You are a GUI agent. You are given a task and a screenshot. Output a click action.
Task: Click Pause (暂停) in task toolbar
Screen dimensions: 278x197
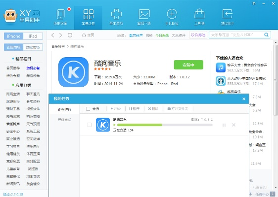(134, 109)
